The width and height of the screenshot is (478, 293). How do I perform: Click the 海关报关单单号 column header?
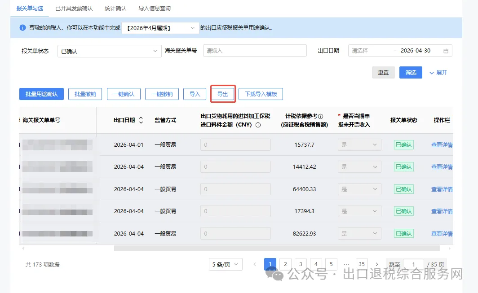point(41,120)
